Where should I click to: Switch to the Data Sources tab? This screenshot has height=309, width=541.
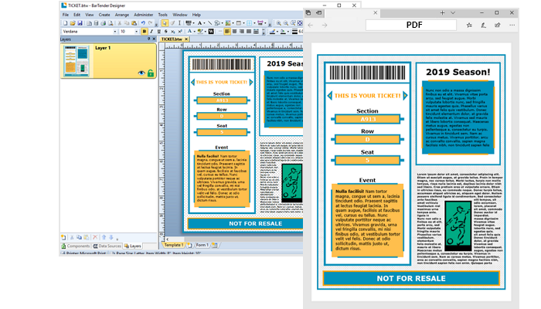pyautogui.click(x=107, y=246)
